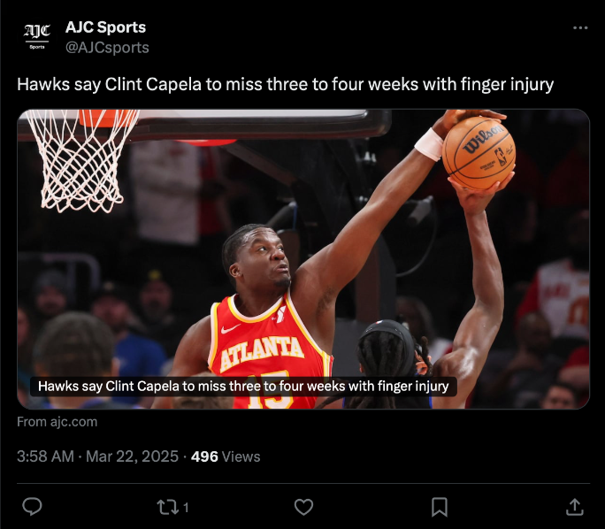Repost the tweet using the retweet icon
Image resolution: width=605 pixels, height=529 pixels.
167,507
